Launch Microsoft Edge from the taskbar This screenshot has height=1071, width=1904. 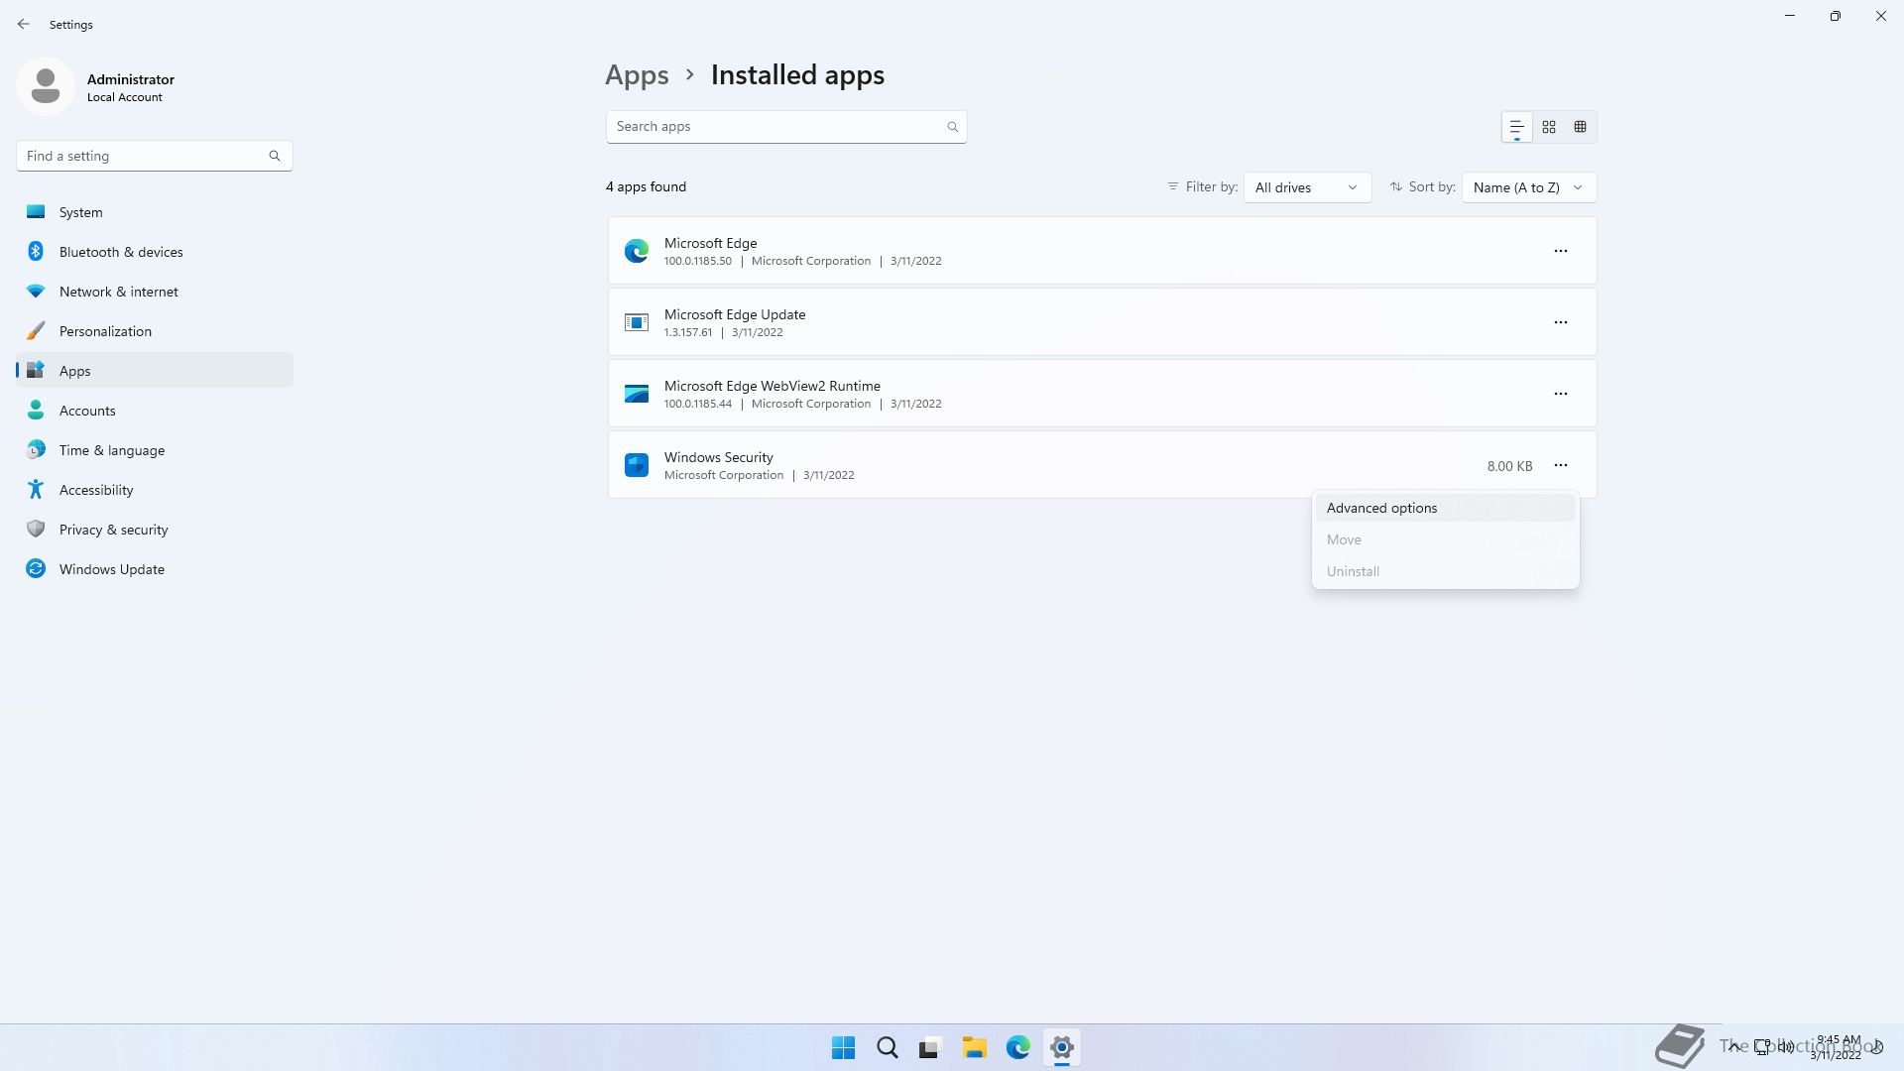(1018, 1047)
